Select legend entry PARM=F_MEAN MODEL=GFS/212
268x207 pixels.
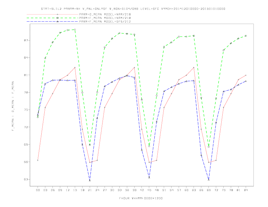pyautogui.click(x=105, y=22)
